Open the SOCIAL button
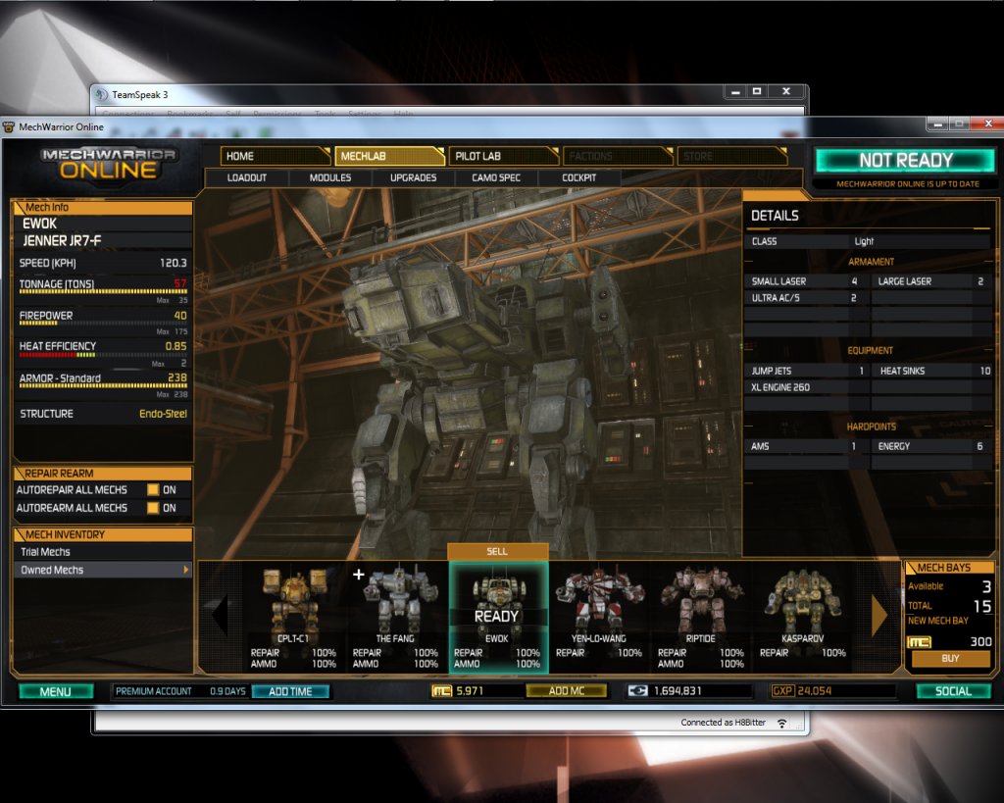1004x803 pixels. click(953, 691)
